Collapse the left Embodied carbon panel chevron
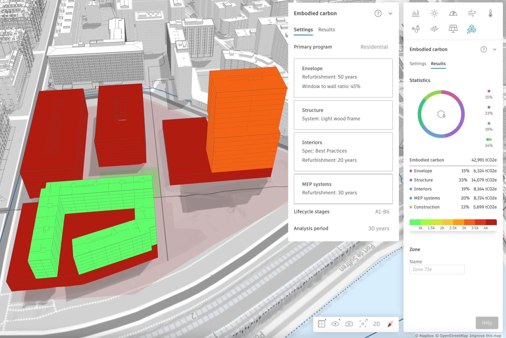506x338 pixels. (390, 13)
